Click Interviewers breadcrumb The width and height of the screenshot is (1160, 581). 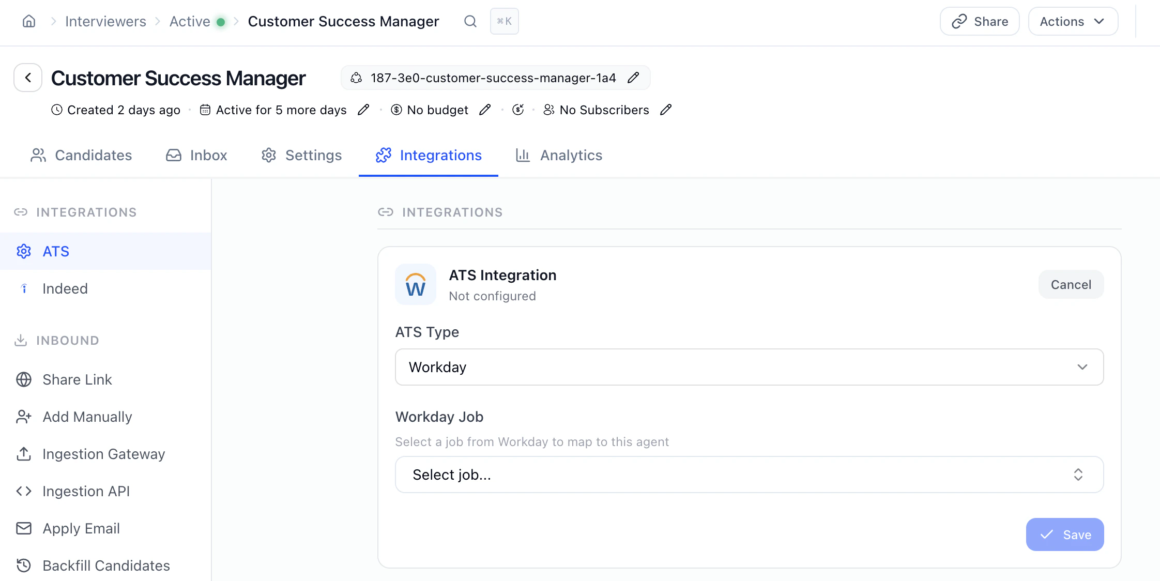coord(105,21)
